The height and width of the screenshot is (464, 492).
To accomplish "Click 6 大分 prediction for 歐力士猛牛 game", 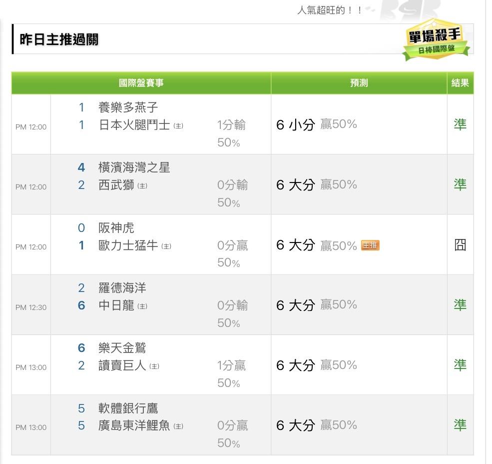I will coord(295,245).
